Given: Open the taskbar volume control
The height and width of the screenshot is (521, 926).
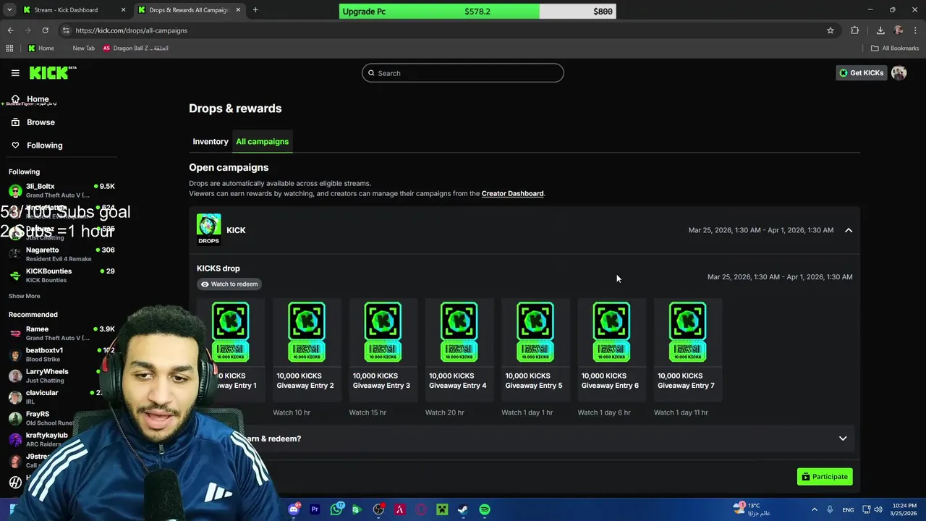Looking at the screenshot, I should 878,509.
